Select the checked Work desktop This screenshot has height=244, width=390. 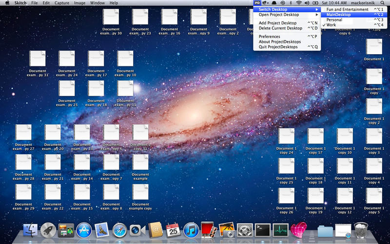click(331, 25)
